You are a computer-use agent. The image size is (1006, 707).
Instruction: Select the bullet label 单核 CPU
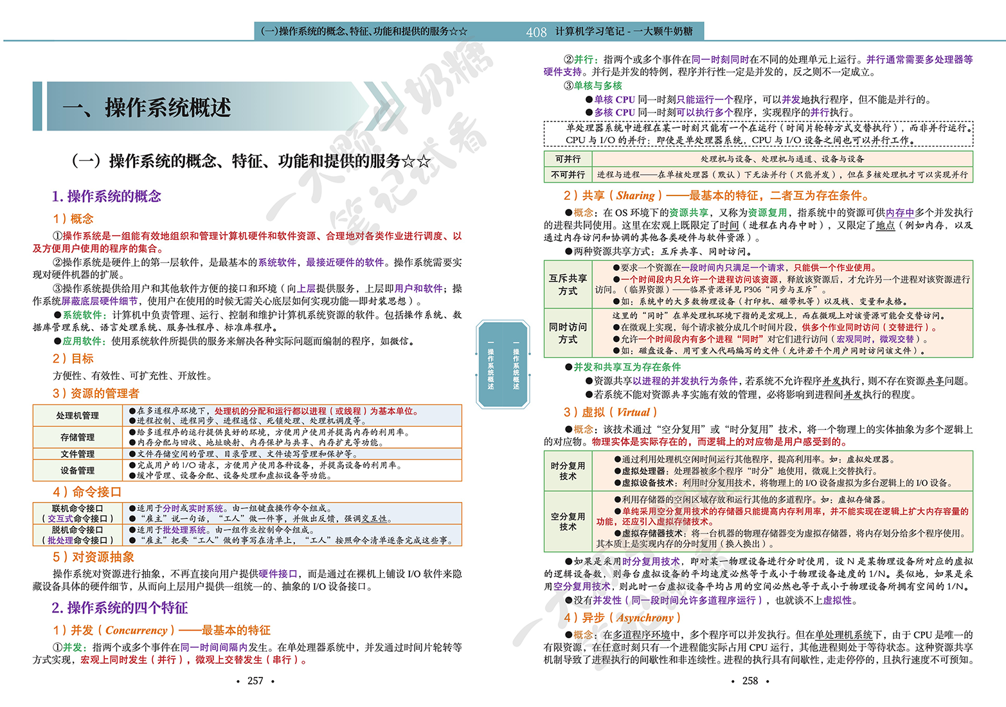pos(615,100)
